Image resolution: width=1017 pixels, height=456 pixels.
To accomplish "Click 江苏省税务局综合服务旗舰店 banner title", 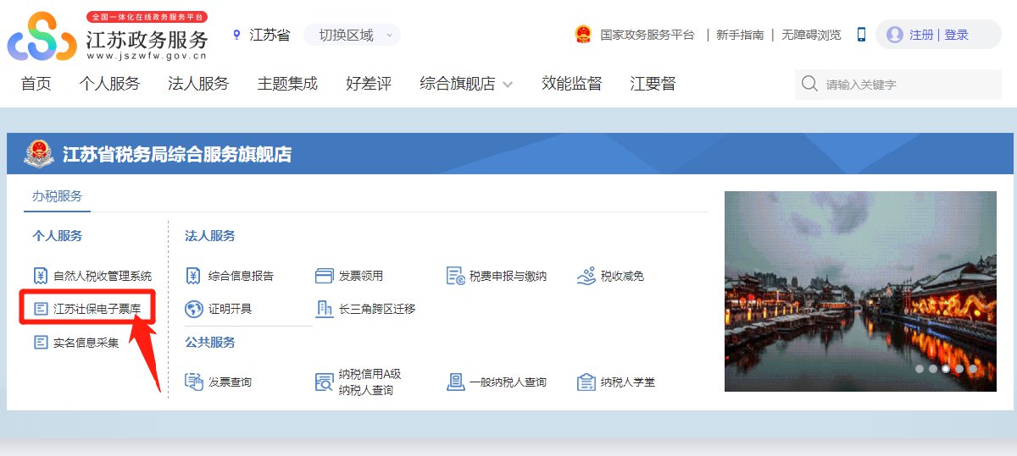I will 177,154.
